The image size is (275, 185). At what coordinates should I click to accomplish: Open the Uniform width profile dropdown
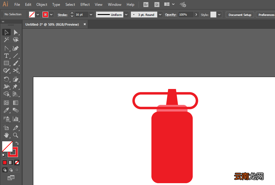click(126, 15)
